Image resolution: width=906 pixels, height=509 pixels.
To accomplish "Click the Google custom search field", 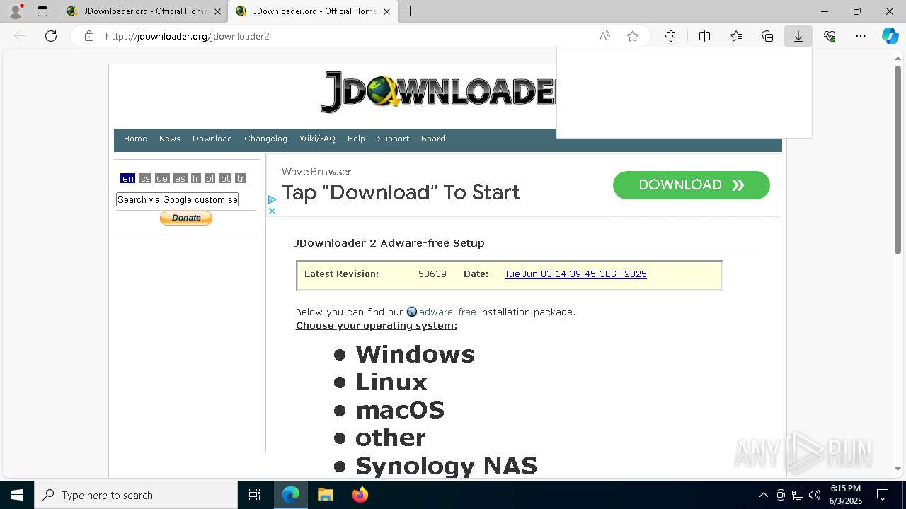I will click(177, 199).
